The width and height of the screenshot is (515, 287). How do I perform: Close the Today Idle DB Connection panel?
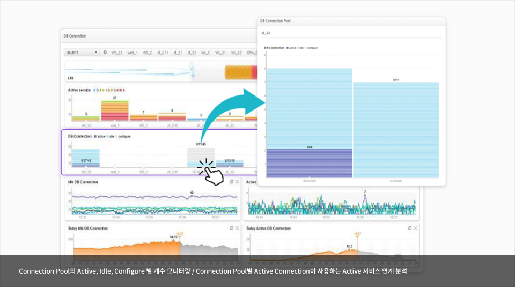point(237,228)
